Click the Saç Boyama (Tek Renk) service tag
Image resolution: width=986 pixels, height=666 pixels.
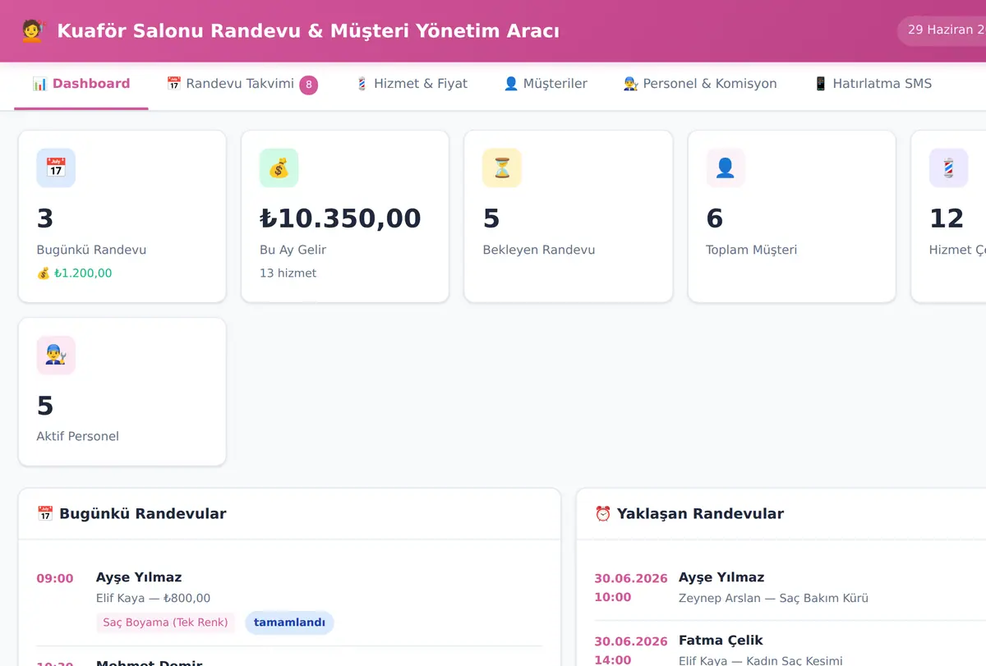165,622
